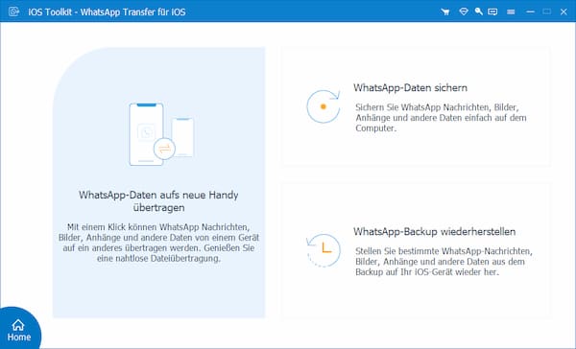The height and width of the screenshot is (349, 576).
Task: Click text 'Stellen Sie bestimmte WhatsApp-Nachrichten'
Action: pyautogui.click(x=444, y=251)
